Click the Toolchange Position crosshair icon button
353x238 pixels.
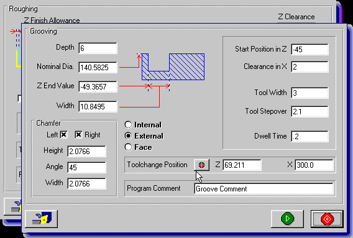201,165
